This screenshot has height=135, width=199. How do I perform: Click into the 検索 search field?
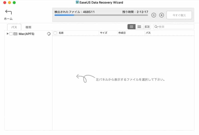[x=173, y=27]
